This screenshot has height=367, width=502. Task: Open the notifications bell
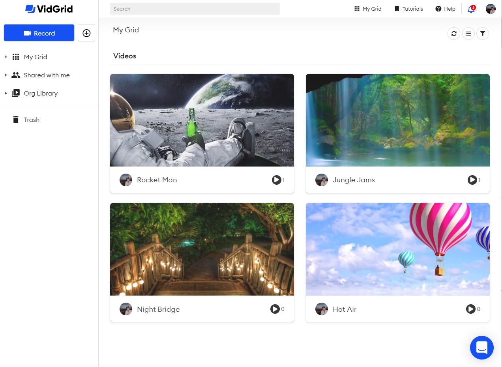tap(471, 9)
